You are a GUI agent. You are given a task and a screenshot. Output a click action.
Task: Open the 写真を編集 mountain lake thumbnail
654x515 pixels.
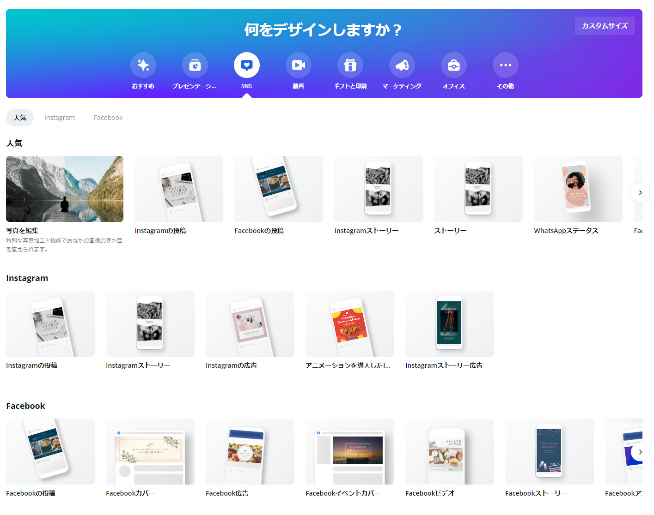65,189
